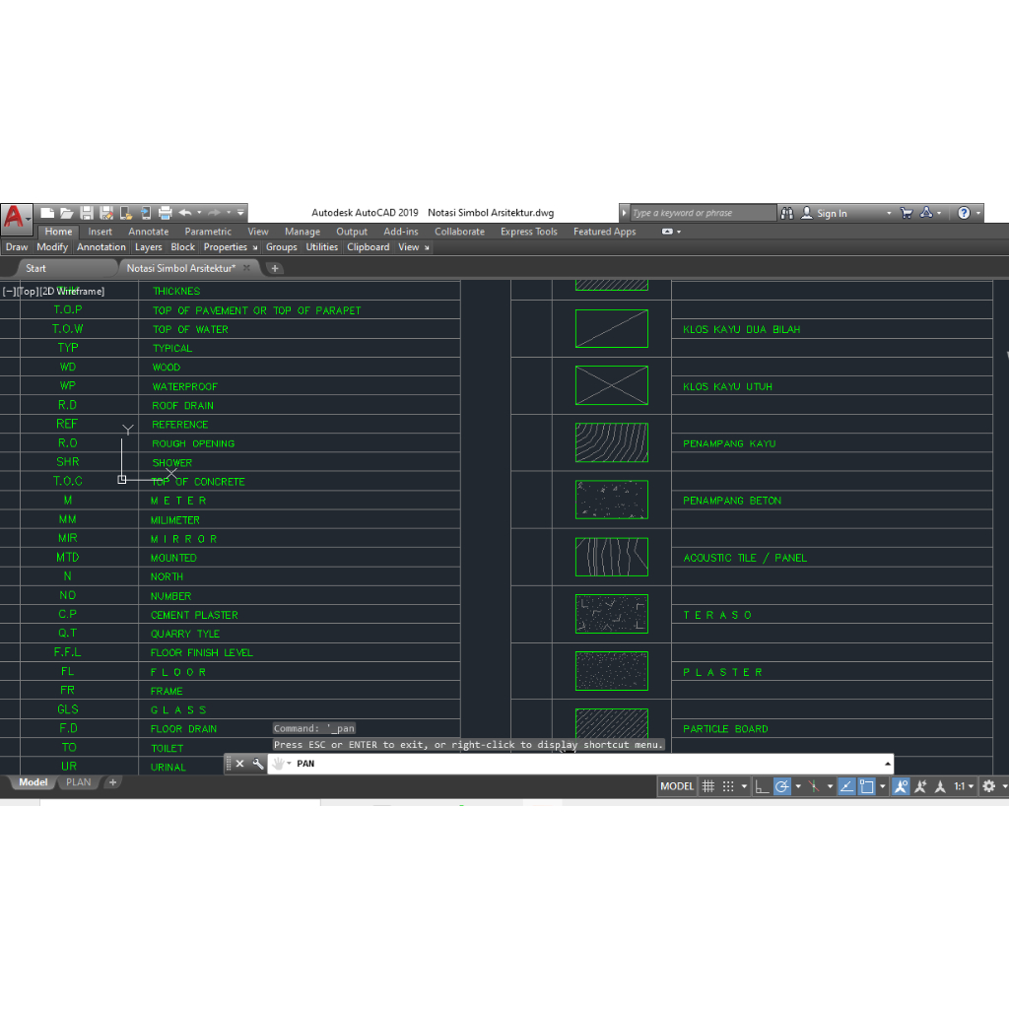Toggle MODEL space button in status bar
The width and height of the screenshot is (1009, 1009).
[677, 786]
